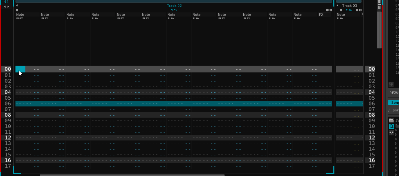
Task: Click the search magnifier icon in browser
Action: (391, 126)
